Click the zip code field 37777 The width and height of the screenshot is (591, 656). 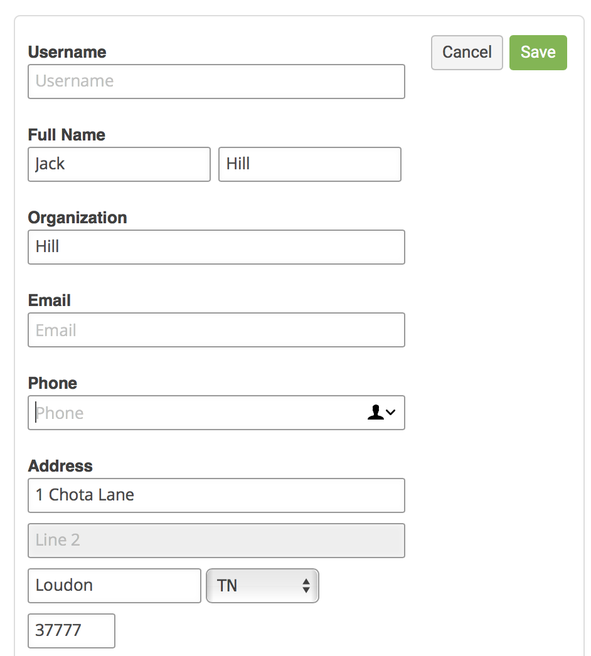pos(72,631)
